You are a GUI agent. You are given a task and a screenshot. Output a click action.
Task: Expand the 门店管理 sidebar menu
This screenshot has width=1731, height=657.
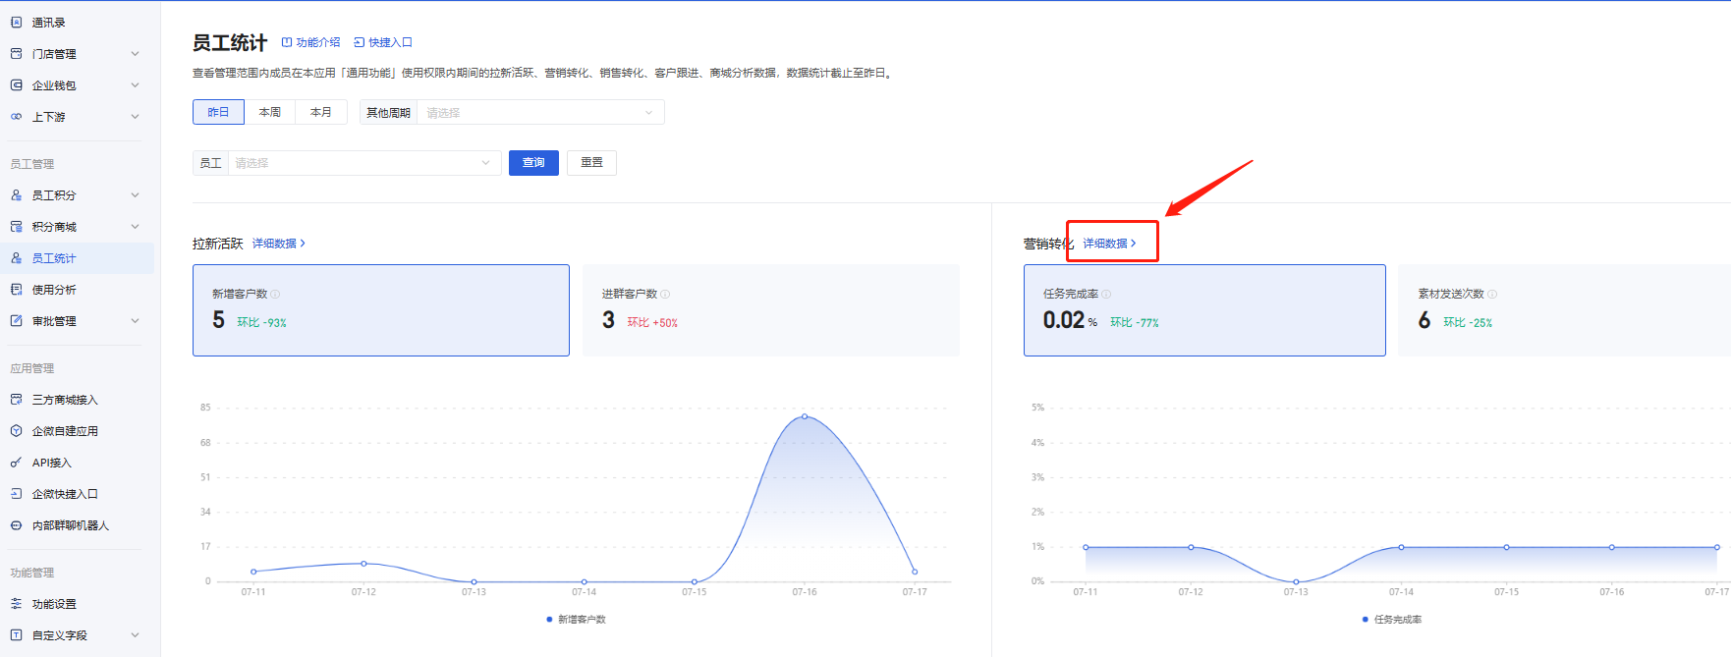(136, 54)
